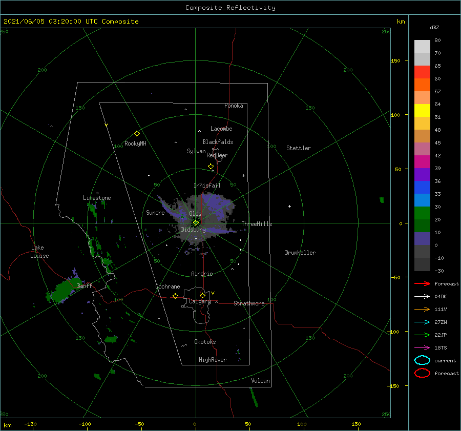Click the cyan current ellipse icon
This screenshot has width=461, height=431.
coord(422,360)
